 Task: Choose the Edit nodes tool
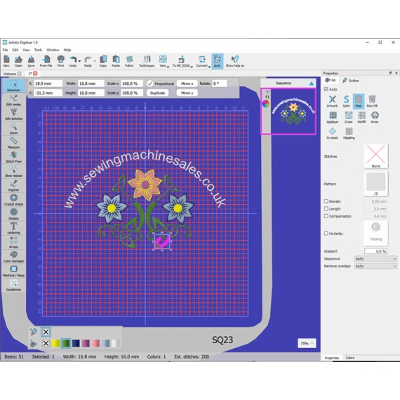click(x=13, y=100)
